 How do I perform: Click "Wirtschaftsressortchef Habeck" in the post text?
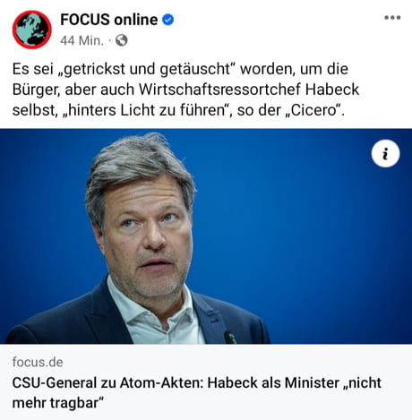pyautogui.click(x=249, y=90)
